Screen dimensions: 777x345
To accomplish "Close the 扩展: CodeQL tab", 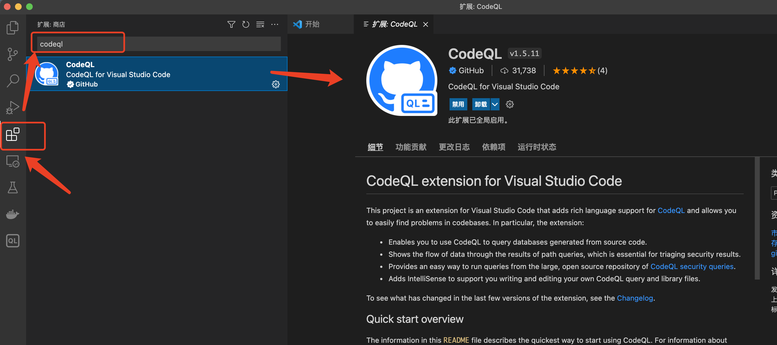I will 426,24.
